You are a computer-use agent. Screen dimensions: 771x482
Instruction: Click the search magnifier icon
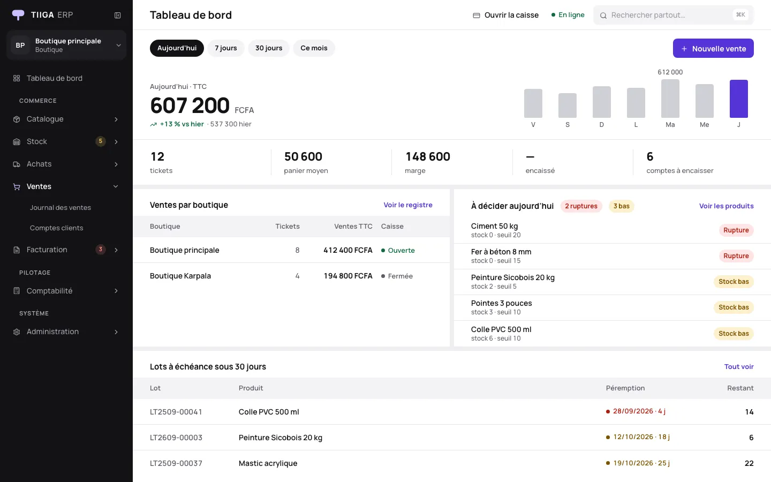click(603, 15)
